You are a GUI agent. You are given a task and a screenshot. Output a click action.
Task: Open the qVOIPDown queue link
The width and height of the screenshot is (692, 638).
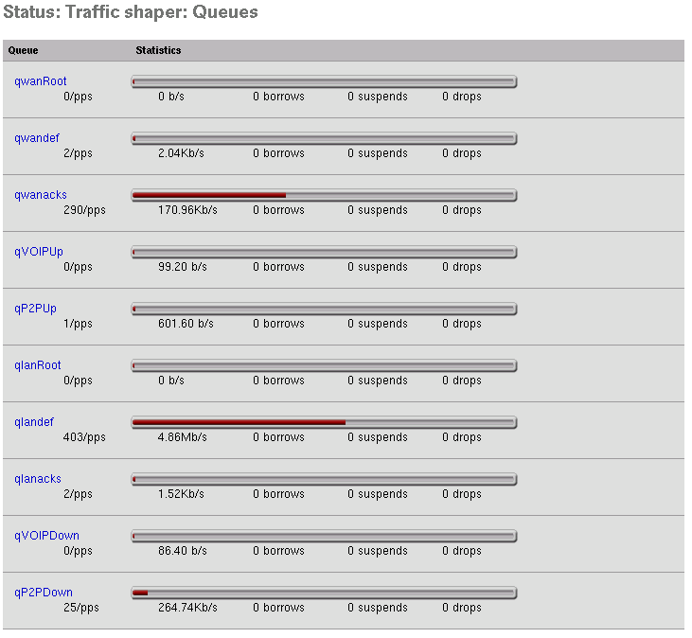tap(46, 536)
